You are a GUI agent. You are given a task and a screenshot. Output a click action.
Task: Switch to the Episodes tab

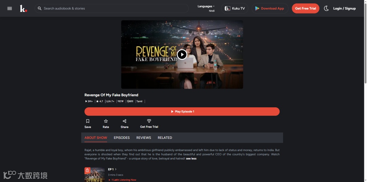point(122,138)
